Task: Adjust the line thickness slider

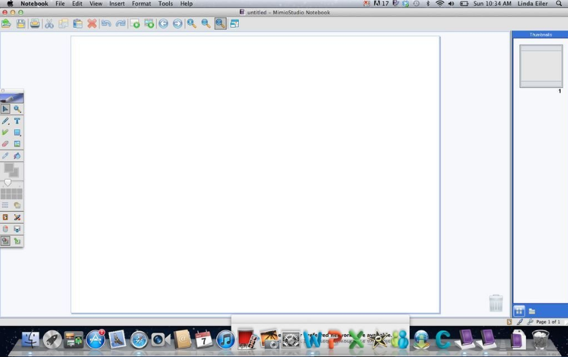Action: 8,183
